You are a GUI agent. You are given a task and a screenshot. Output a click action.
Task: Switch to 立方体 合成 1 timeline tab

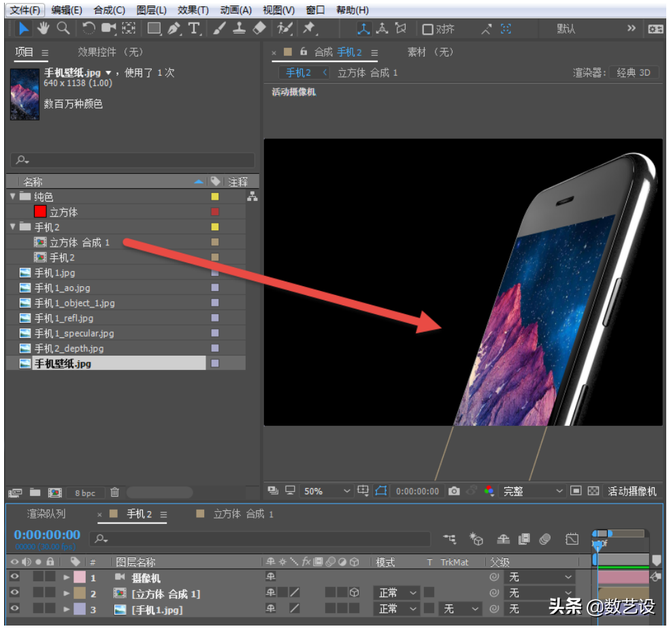tap(243, 514)
